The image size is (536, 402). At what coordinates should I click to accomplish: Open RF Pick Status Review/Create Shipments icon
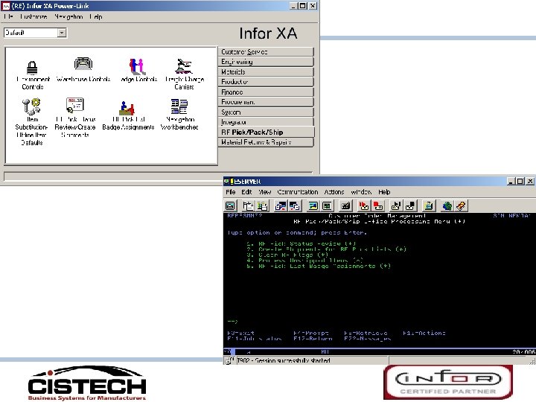(75, 106)
